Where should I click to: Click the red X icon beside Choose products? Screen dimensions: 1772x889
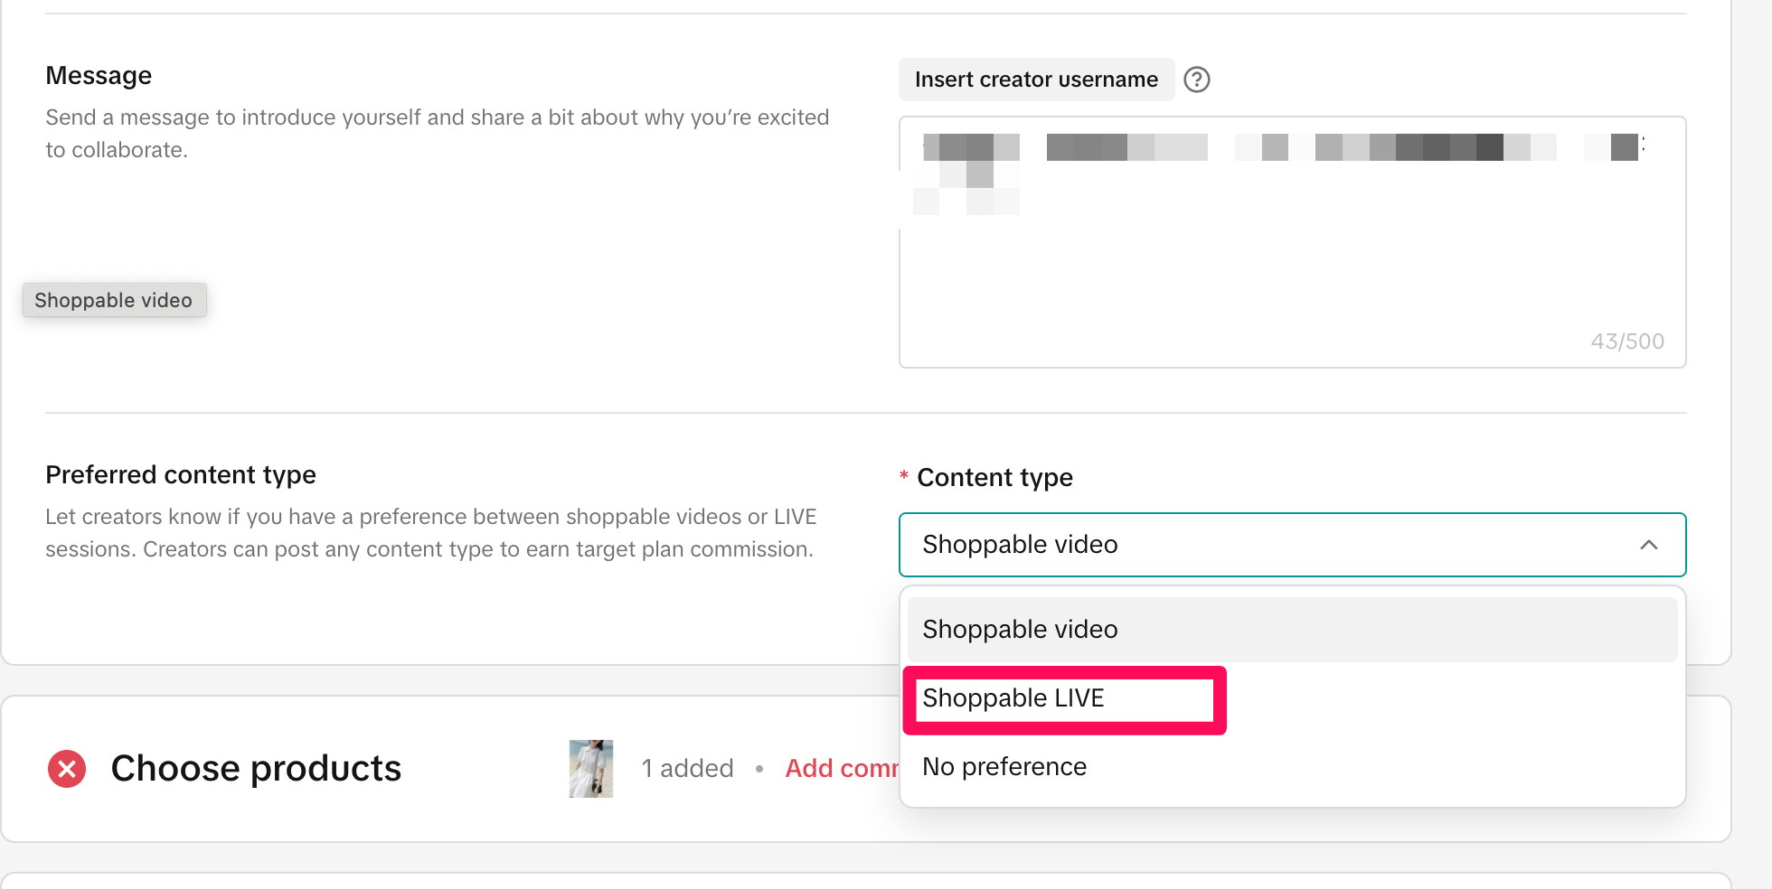tap(67, 769)
